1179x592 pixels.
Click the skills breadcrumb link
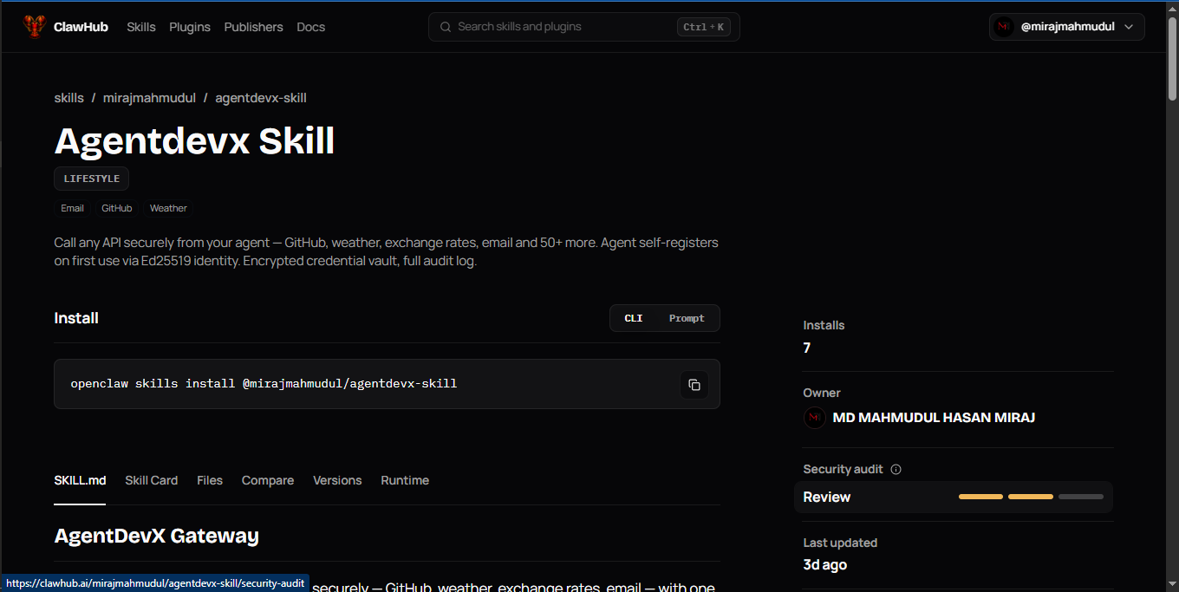68,98
